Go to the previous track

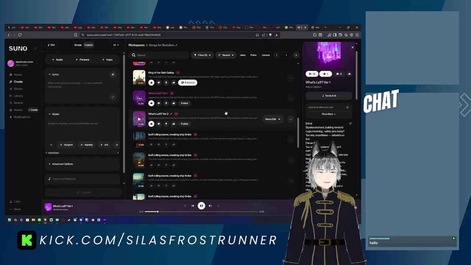(x=192, y=206)
